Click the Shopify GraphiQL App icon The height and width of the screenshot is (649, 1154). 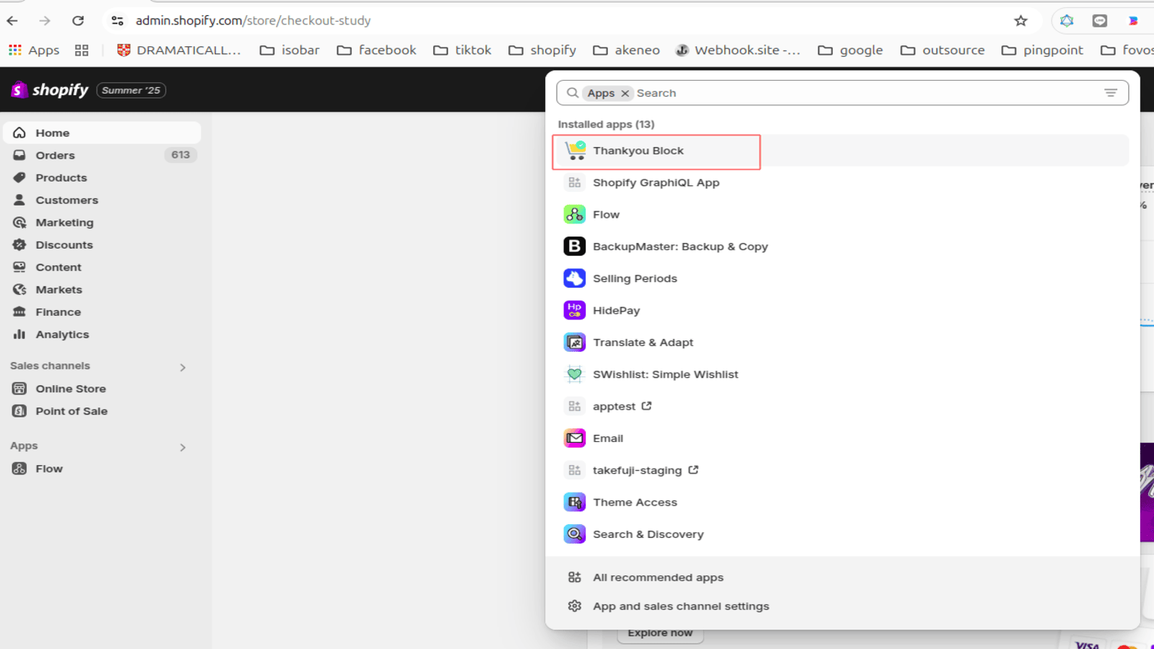[575, 182]
